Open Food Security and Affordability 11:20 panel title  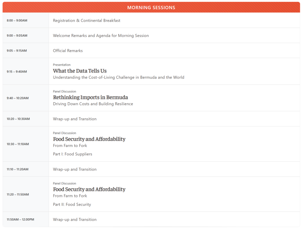tap(89, 189)
